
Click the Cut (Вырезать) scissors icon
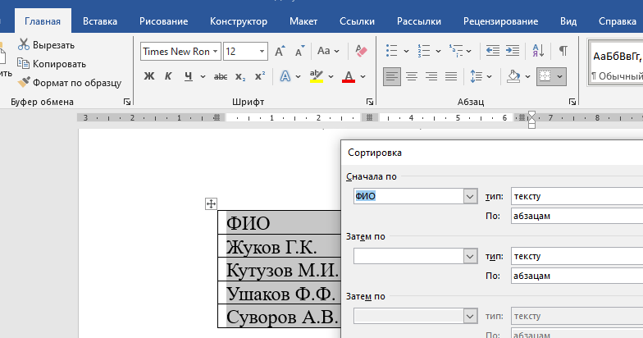point(24,44)
